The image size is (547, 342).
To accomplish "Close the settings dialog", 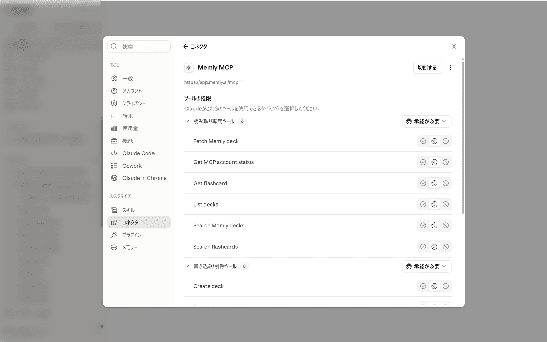I will pyautogui.click(x=454, y=47).
